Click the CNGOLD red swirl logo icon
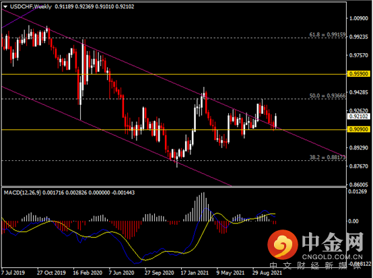Screen dimensions: 373x278 [283, 244]
